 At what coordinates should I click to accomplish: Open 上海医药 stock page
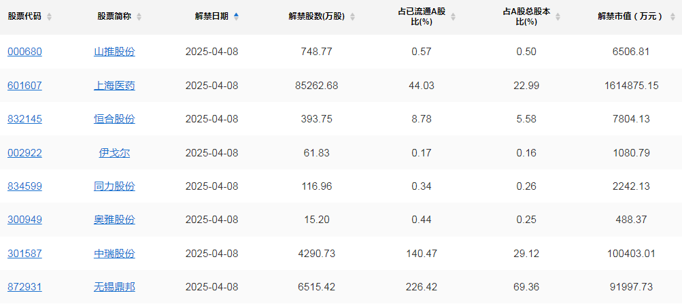[114, 86]
